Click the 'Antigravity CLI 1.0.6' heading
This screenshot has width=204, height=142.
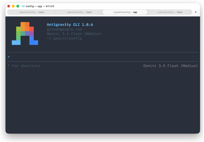click(x=70, y=25)
